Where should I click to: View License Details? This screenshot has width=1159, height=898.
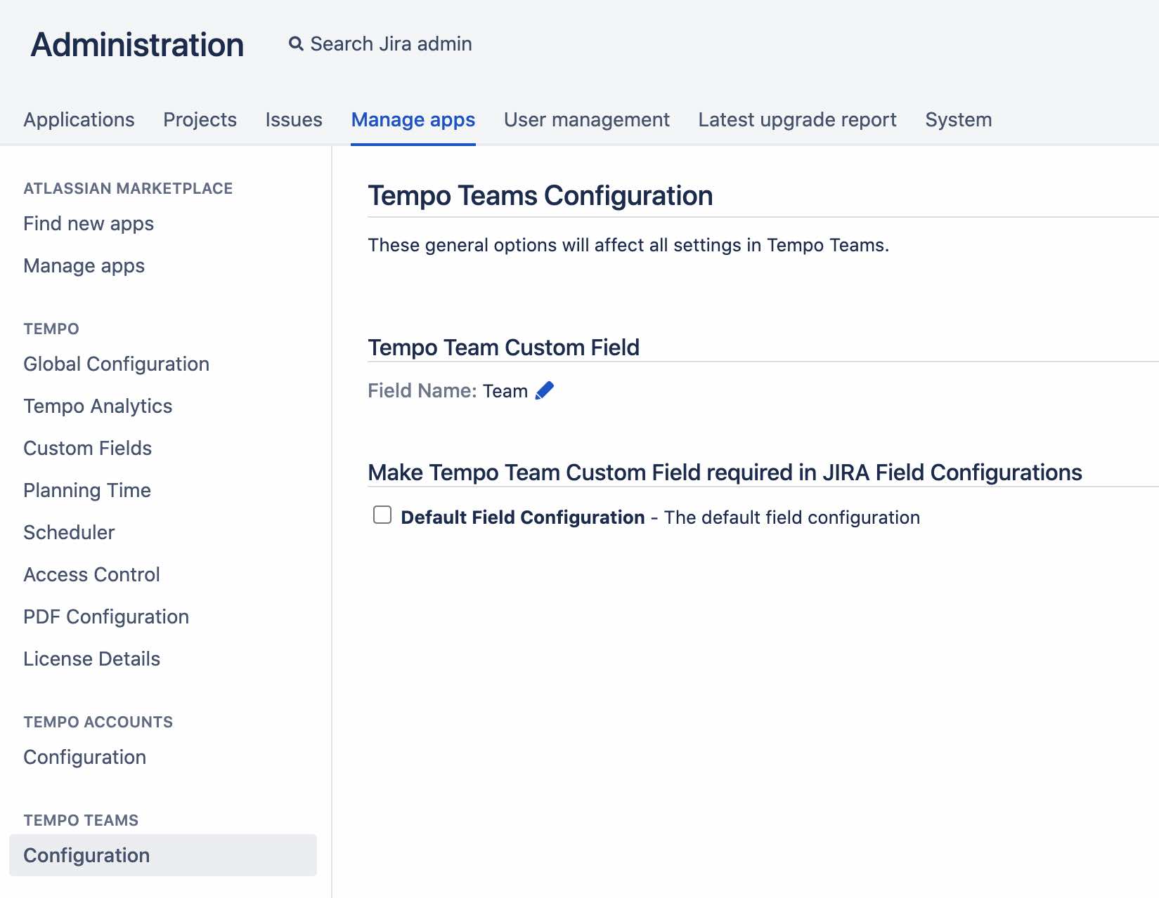(91, 659)
